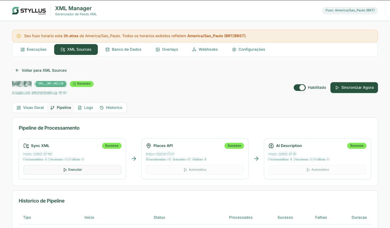Viewport: 390px width, 228px height.
Task: Click the AI Description globe icon
Action: pos(271,145)
